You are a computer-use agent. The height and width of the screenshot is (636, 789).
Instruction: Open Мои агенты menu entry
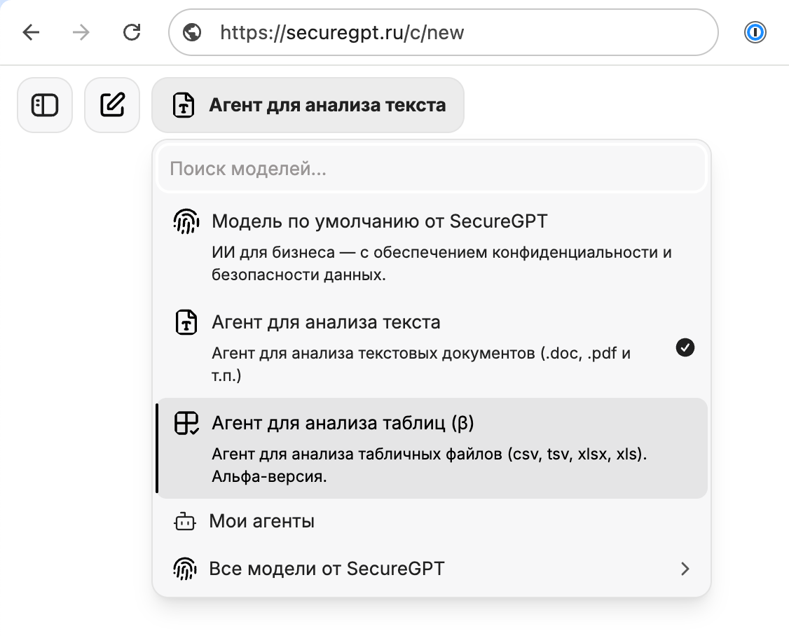263,521
